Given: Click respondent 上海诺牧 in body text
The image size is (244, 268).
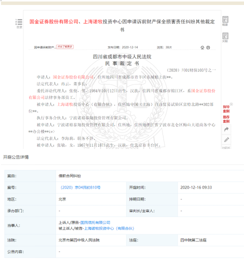Looking at the screenshot, I should pos(65,104).
